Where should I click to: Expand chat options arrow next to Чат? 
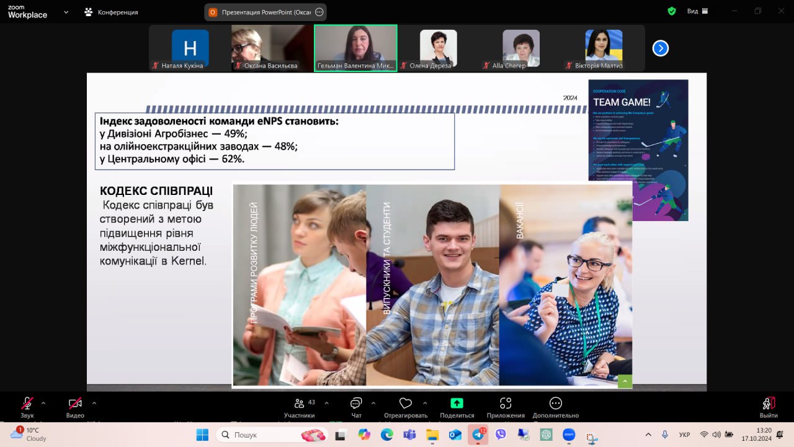tap(373, 403)
